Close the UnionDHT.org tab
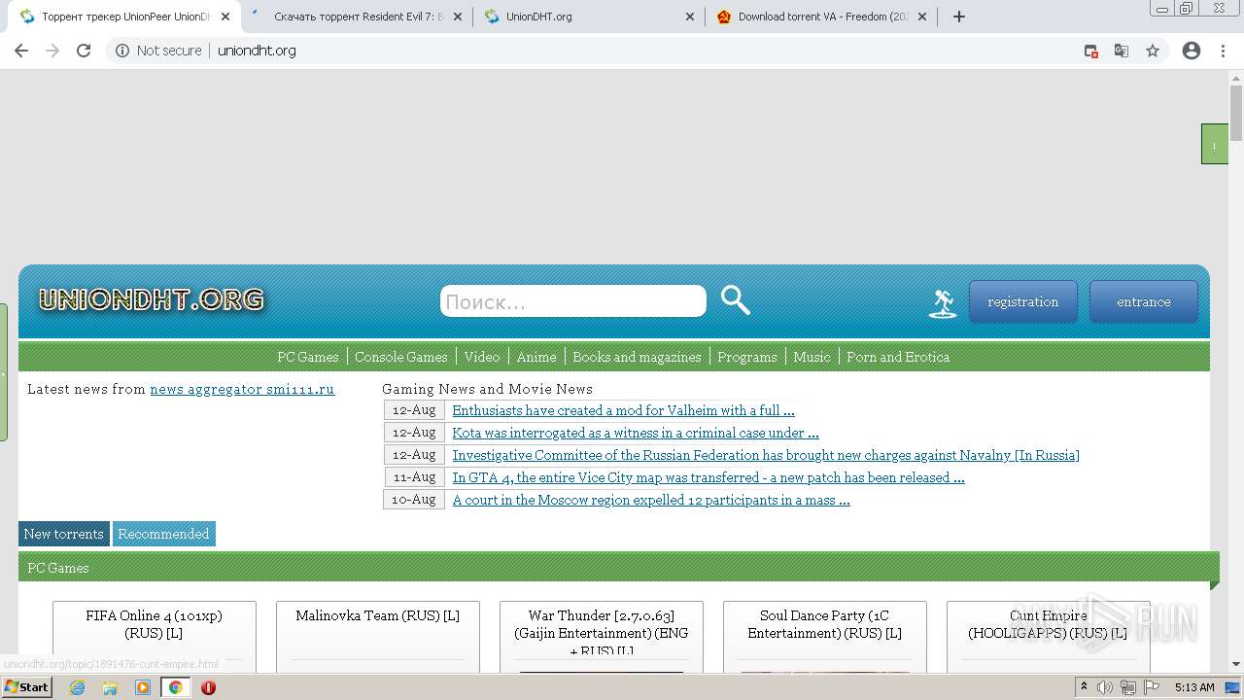The width and height of the screenshot is (1244, 700). pyautogui.click(x=690, y=17)
